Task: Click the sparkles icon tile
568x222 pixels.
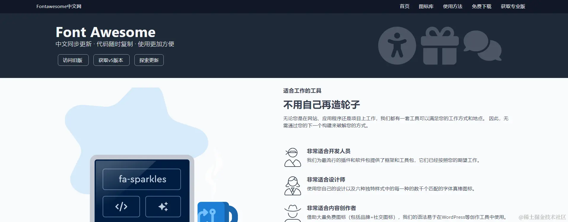Action: point(163,207)
